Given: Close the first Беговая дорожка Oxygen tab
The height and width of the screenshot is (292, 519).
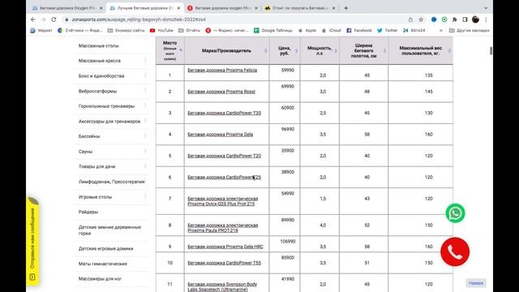Looking at the screenshot, I should pos(101,8).
